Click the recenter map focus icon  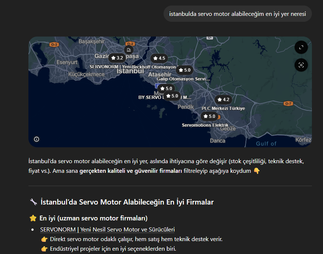(301, 65)
